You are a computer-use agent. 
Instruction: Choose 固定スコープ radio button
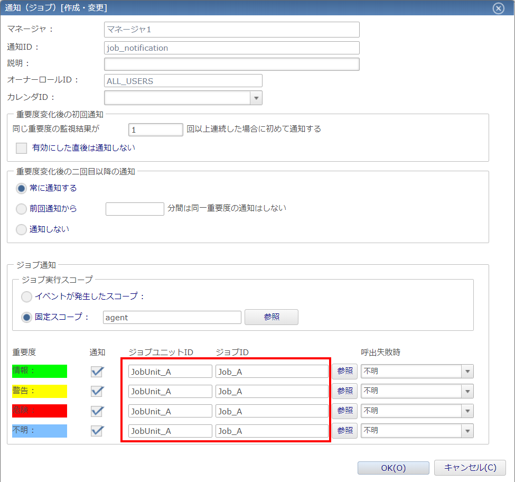tap(26, 317)
